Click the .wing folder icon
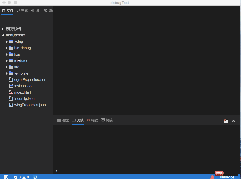241x179 pixels. [11, 42]
